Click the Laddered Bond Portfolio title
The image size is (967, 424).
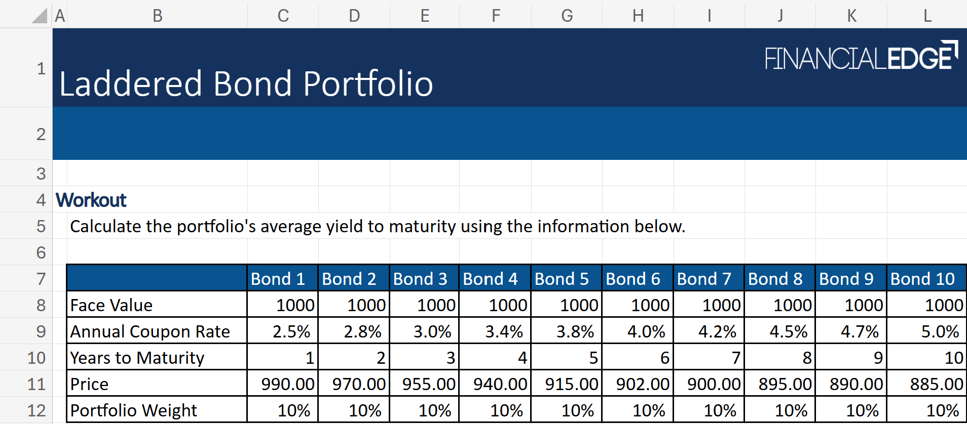coord(246,83)
